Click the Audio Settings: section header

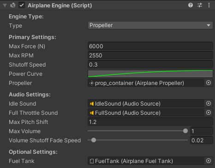coord(30,95)
